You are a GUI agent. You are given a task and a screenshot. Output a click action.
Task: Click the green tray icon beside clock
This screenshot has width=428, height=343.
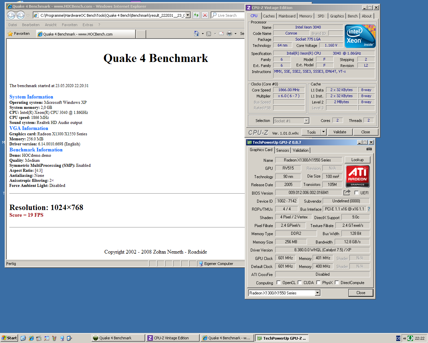point(410,338)
